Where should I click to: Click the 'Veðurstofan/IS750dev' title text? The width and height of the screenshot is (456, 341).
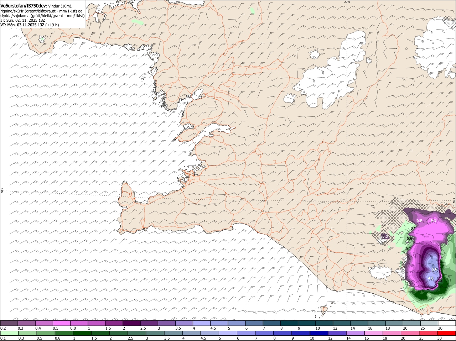click(23, 6)
